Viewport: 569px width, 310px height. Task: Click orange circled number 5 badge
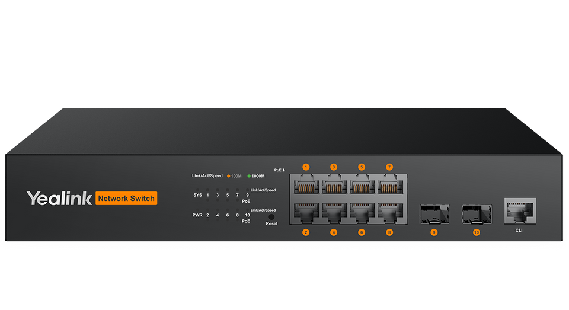tap(362, 167)
